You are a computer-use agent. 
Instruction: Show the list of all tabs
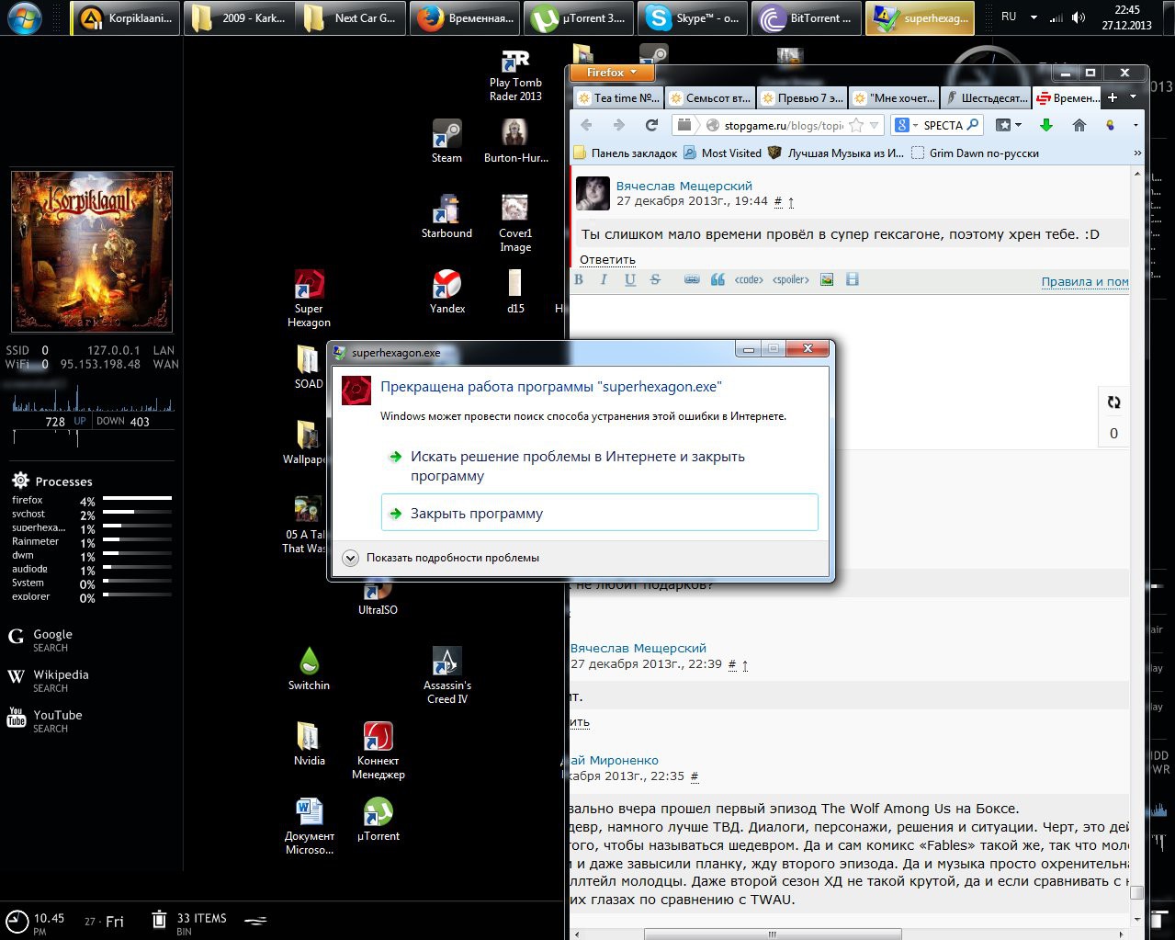[x=1133, y=96]
